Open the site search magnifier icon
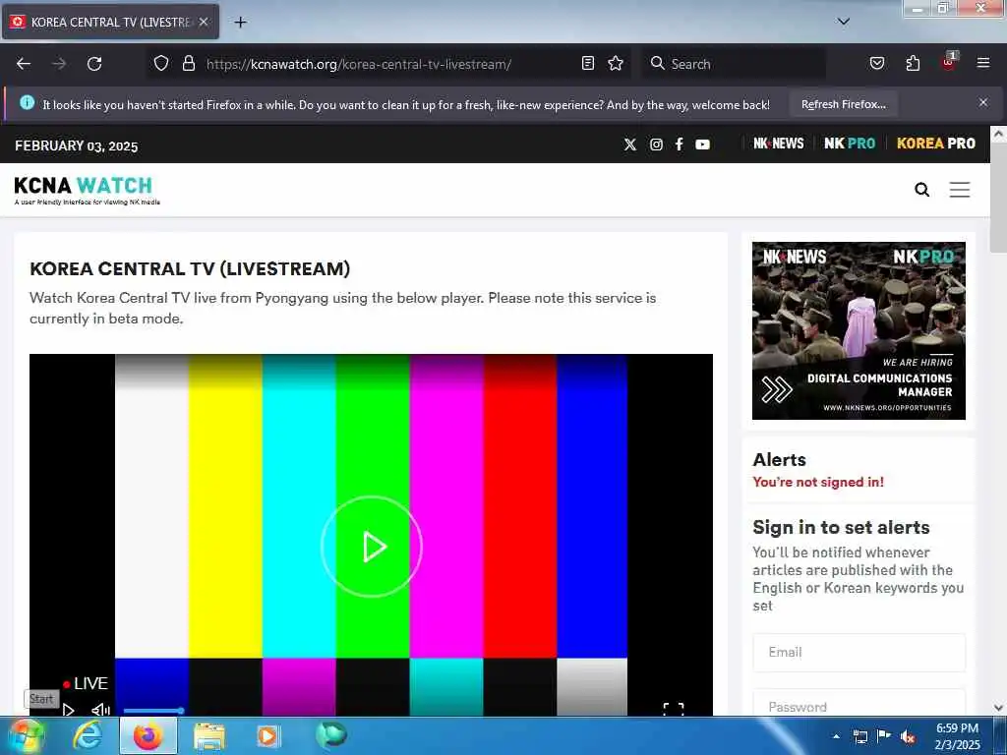1007x755 pixels. [x=921, y=190]
